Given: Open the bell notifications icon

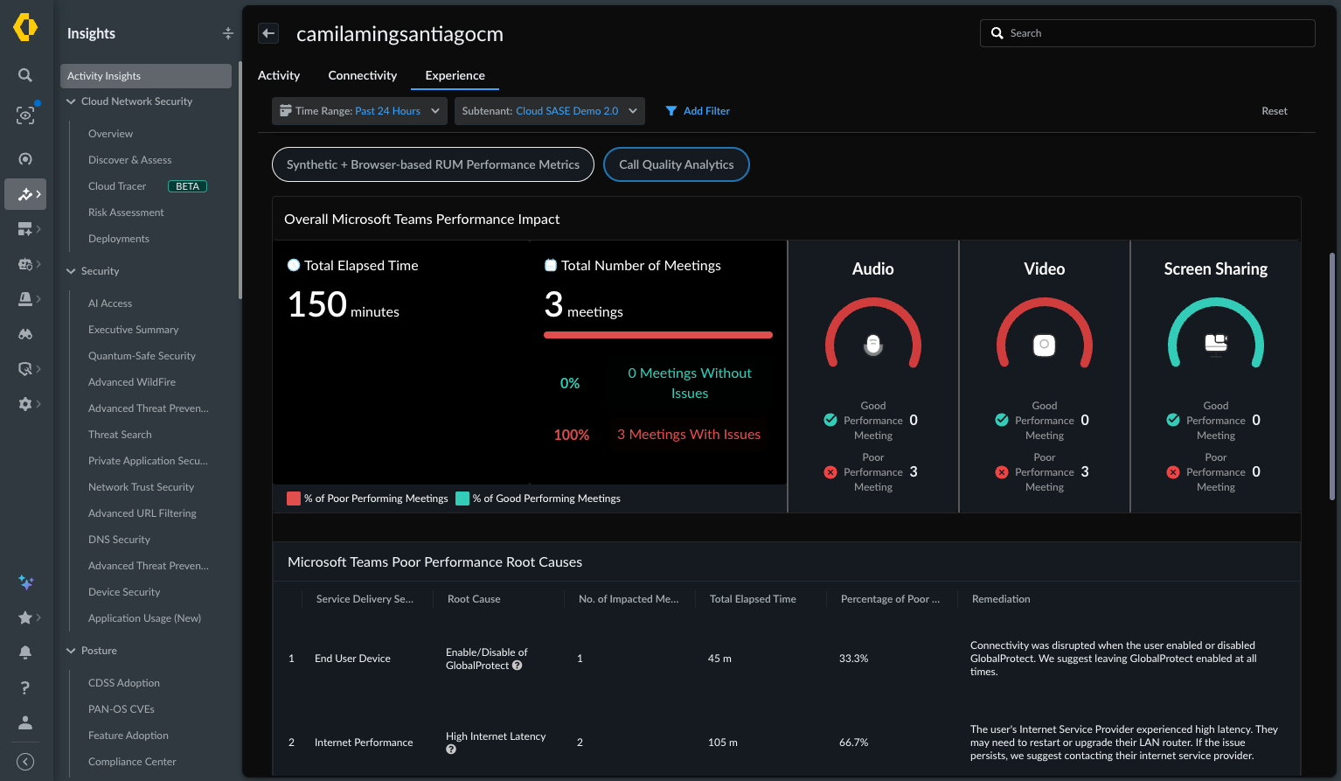Looking at the screenshot, I should 25,652.
